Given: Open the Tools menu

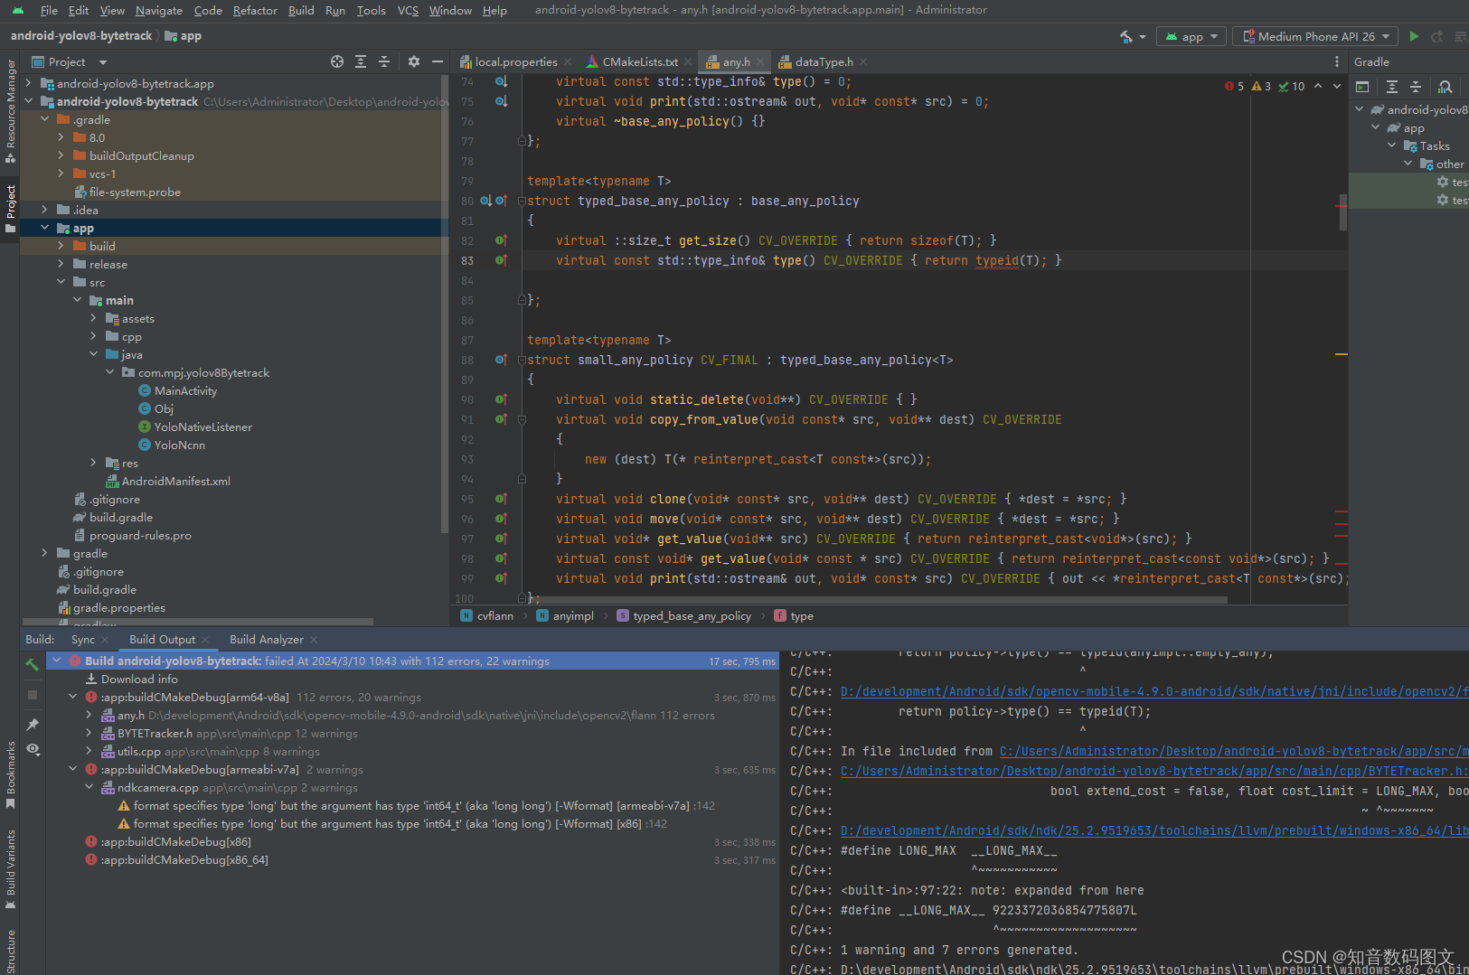Looking at the screenshot, I should coord(371,10).
